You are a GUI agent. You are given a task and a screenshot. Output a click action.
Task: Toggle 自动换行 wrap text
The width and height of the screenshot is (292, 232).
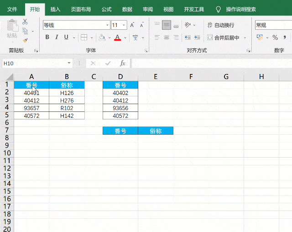(x=221, y=25)
